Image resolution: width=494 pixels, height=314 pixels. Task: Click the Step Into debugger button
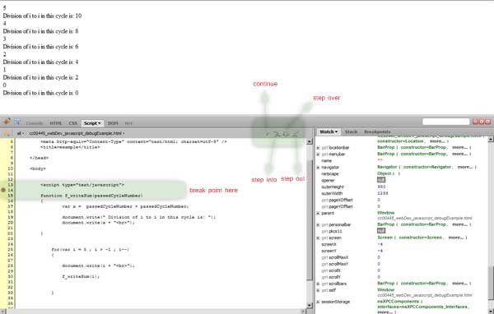coord(277,134)
